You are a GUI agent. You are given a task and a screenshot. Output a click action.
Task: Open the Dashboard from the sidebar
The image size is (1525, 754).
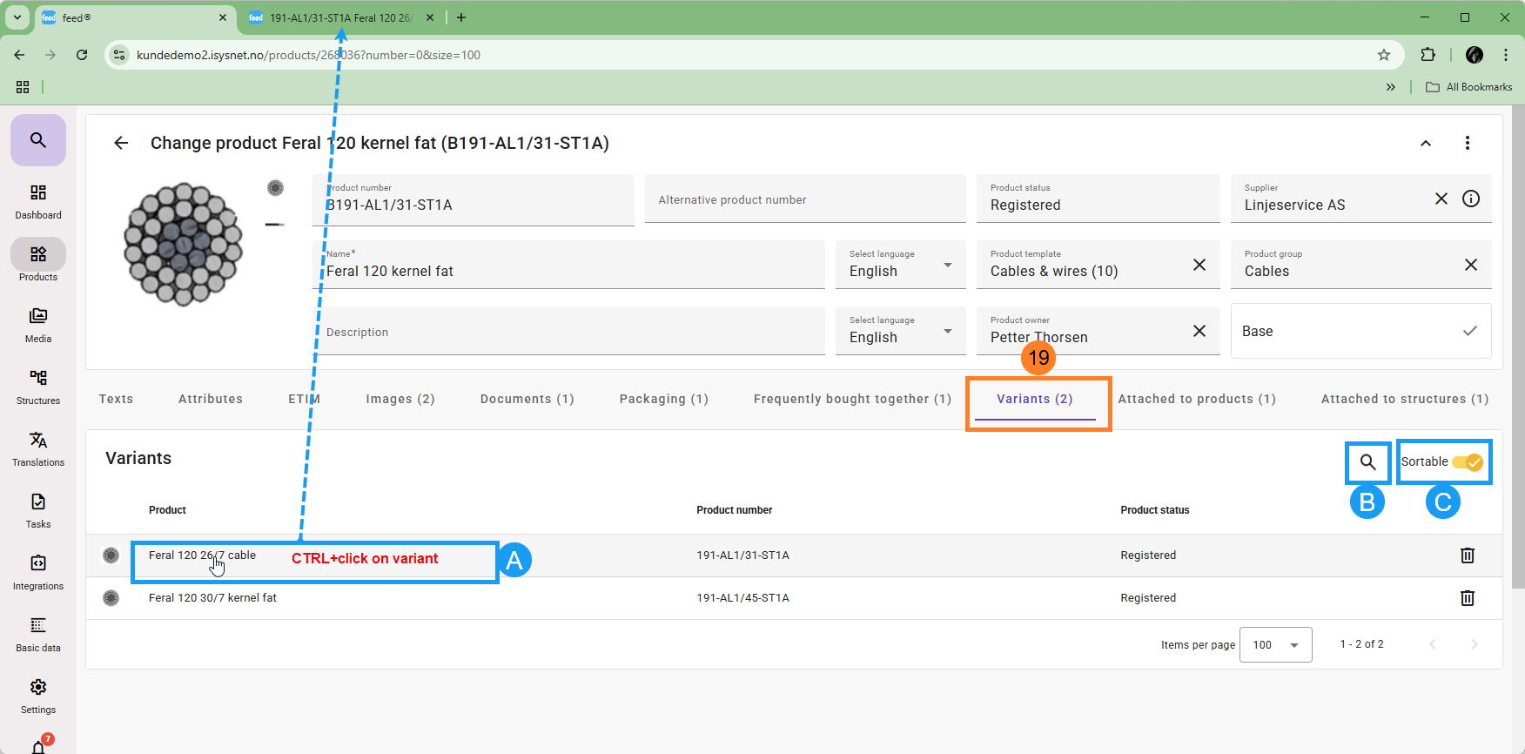38,201
